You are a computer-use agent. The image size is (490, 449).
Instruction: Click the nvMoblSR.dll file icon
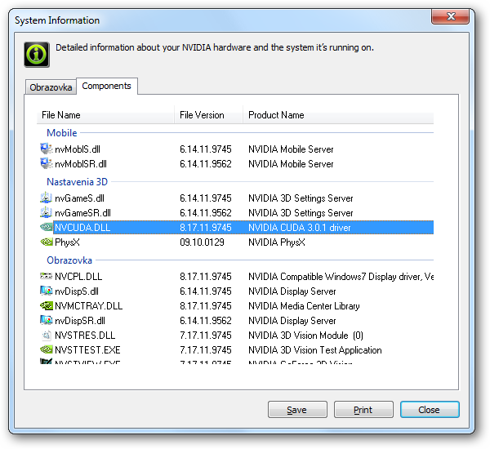coord(47,163)
